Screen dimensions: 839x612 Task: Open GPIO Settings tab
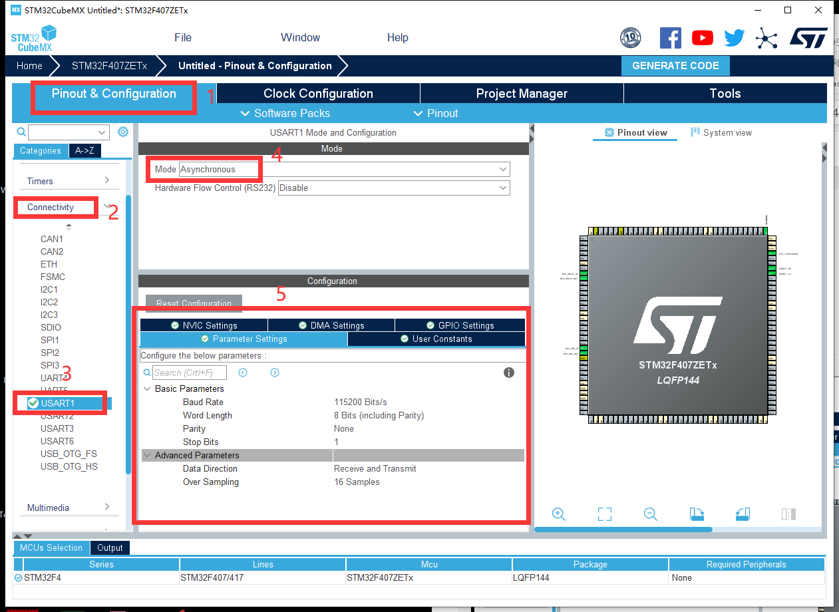[460, 325]
